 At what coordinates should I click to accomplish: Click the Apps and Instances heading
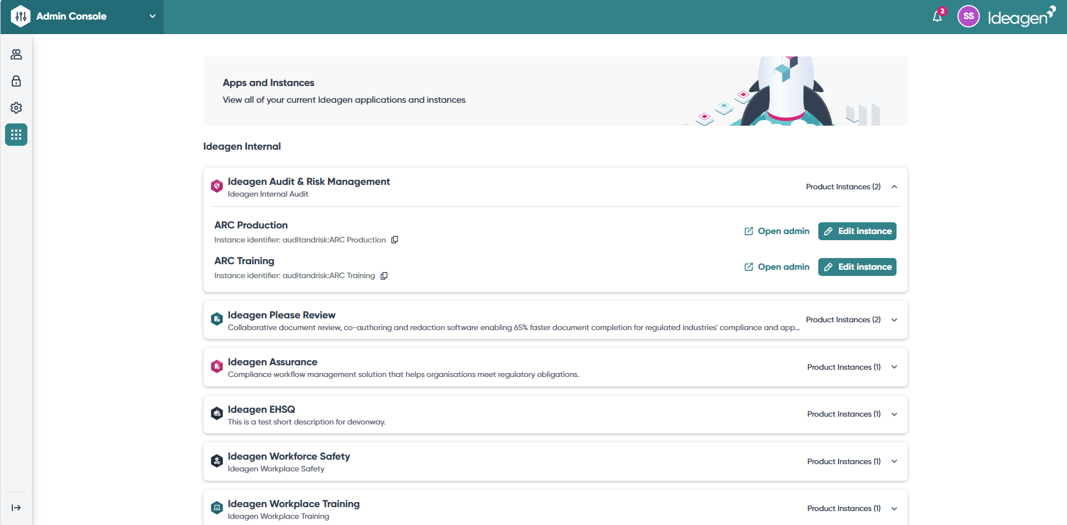click(x=269, y=83)
